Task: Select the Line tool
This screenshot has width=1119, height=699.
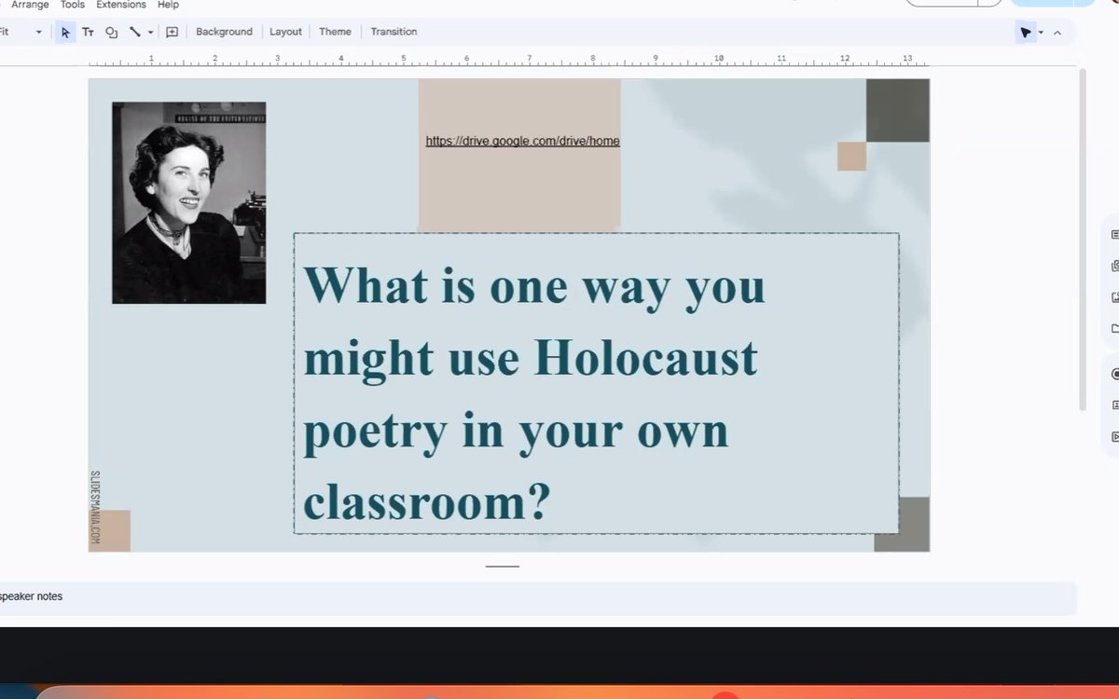Action: point(133,32)
